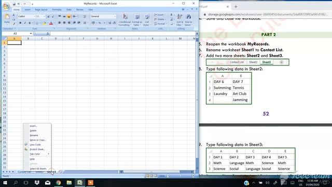The width and height of the screenshot is (332, 187).
Task: Click the AutoSum sigma icon
Action: click(171, 15)
